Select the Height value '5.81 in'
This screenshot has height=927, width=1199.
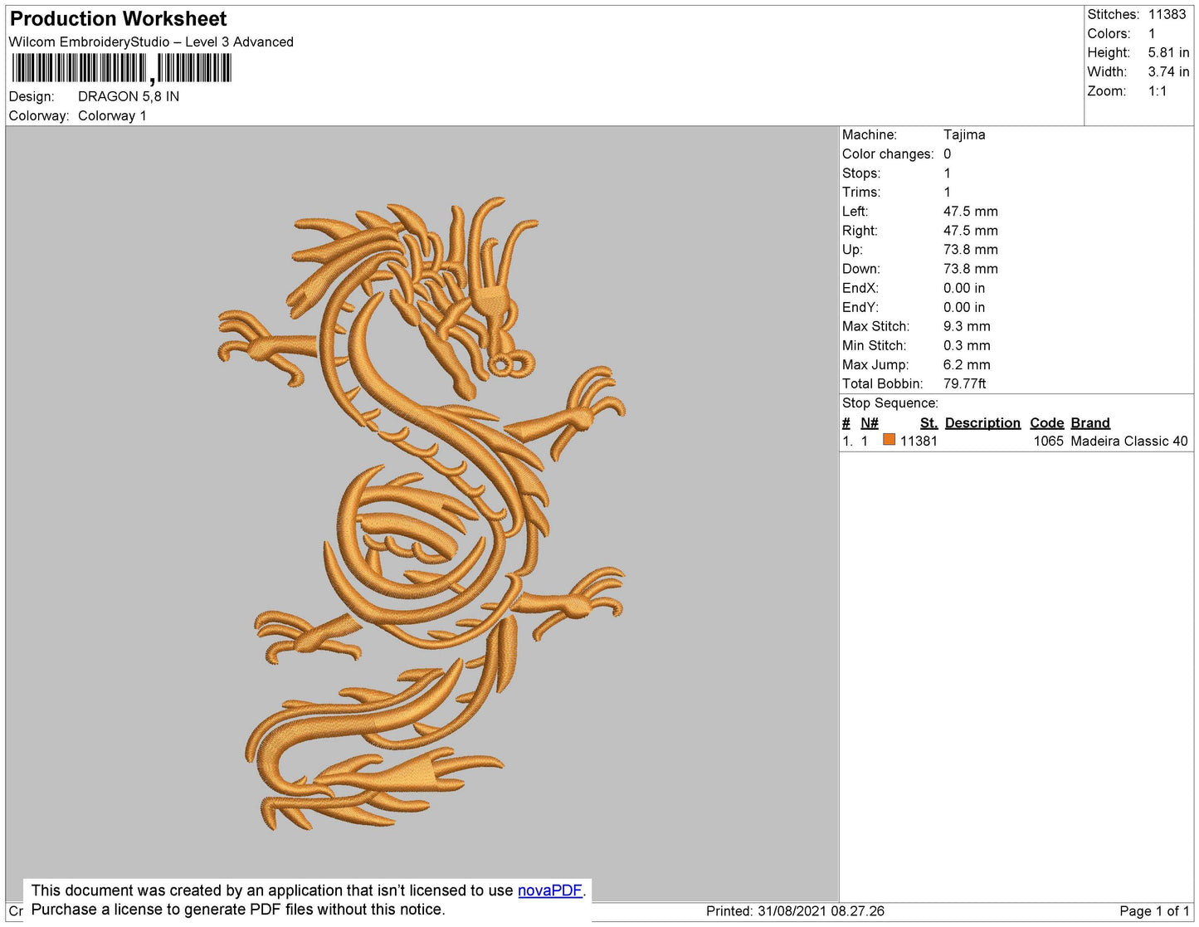(x=1168, y=52)
